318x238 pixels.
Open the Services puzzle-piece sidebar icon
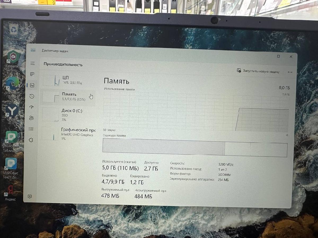[x=31, y=140]
